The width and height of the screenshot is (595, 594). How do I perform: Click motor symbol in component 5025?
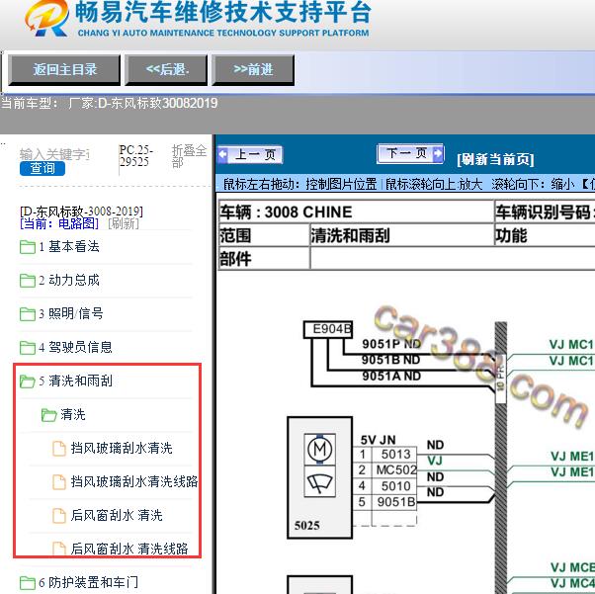coord(320,450)
